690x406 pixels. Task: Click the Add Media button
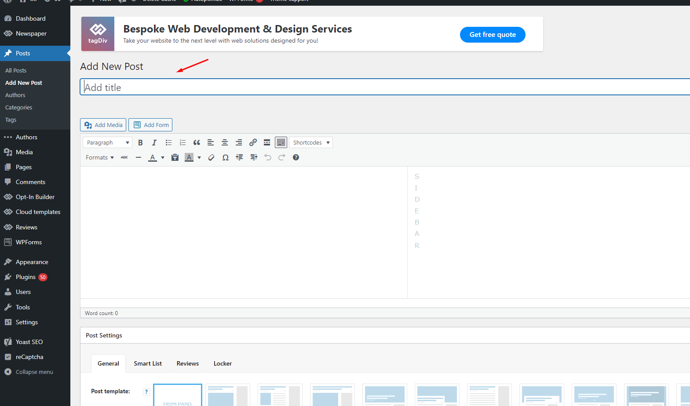coord(103,125)
